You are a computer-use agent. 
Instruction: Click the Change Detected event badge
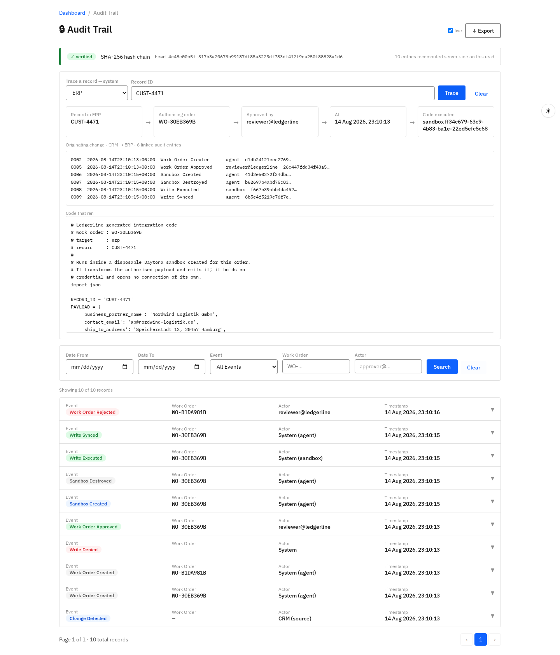(x=88, y=618)
